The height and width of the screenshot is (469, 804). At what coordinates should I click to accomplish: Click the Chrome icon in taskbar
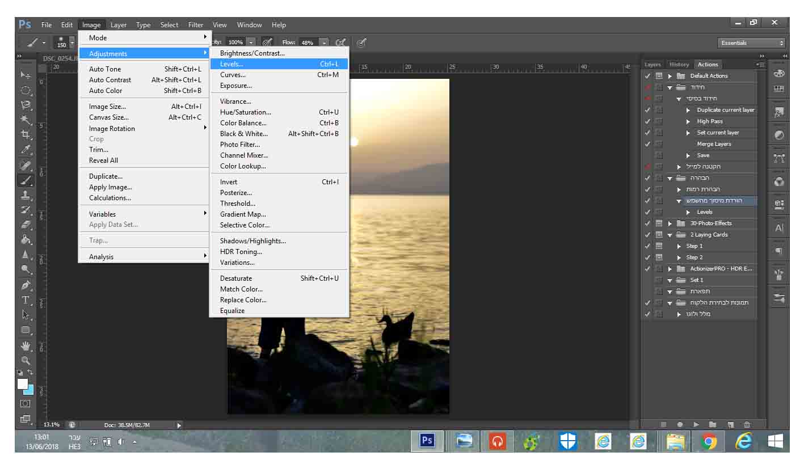(x=708, y=441)
